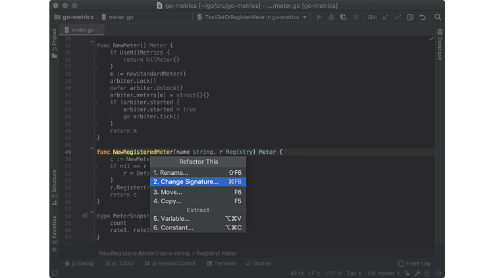Run the TestGetOrRegisterMeter configuration
Image resolution: width=495 pixels, height=278 pixels.
pos(319,17)
